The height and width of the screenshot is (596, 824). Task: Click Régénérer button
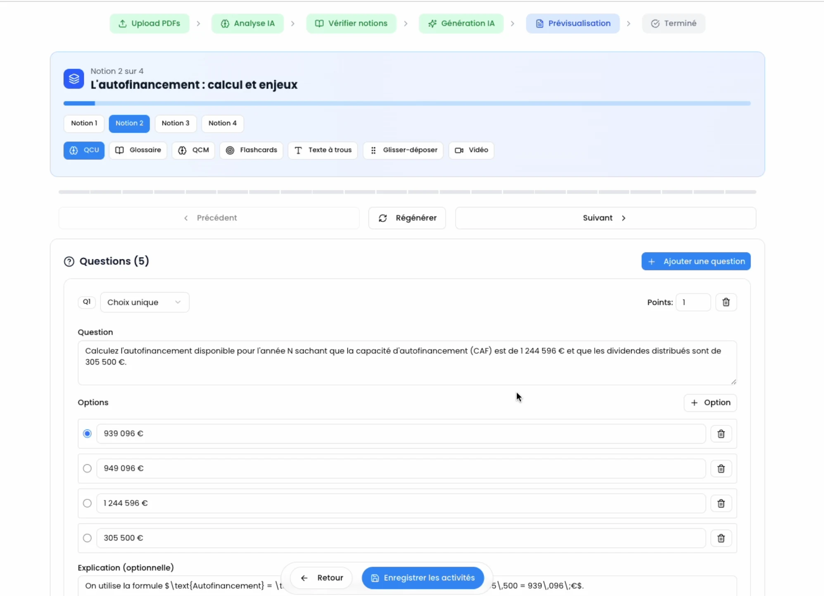pos(407,218)
